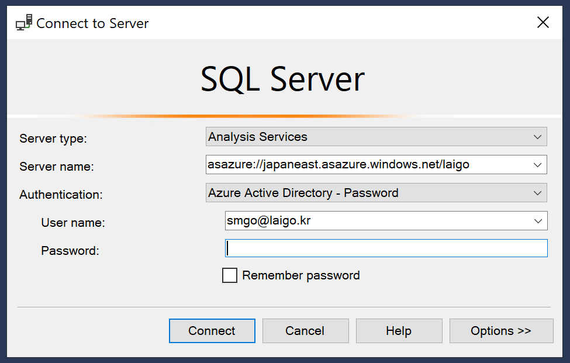Click the server name text asazure://japaneast.asazure.windows.net/laigo
Viewport: 570px width, 363px height.
(x=338, y=165)
